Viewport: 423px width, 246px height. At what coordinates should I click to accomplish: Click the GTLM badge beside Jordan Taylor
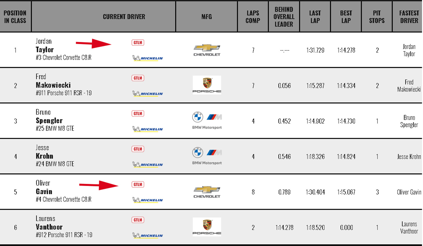pos(138,43)
